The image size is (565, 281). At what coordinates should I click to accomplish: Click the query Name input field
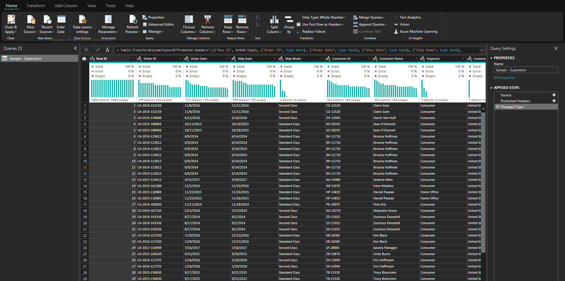tap(526, 70)
